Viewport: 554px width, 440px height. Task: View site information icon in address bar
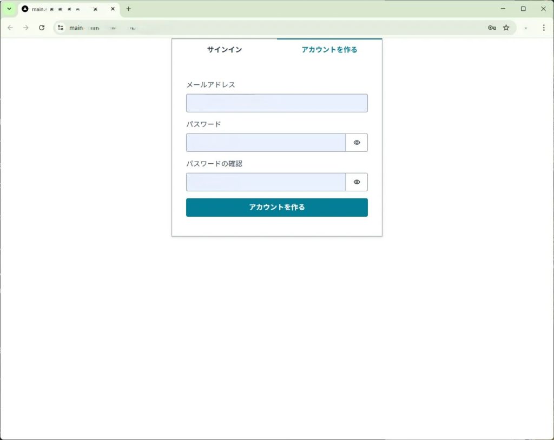pyautogui.click(x=61, y=28)
